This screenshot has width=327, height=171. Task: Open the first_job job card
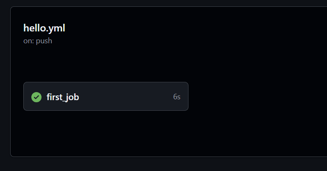point(105,96)
